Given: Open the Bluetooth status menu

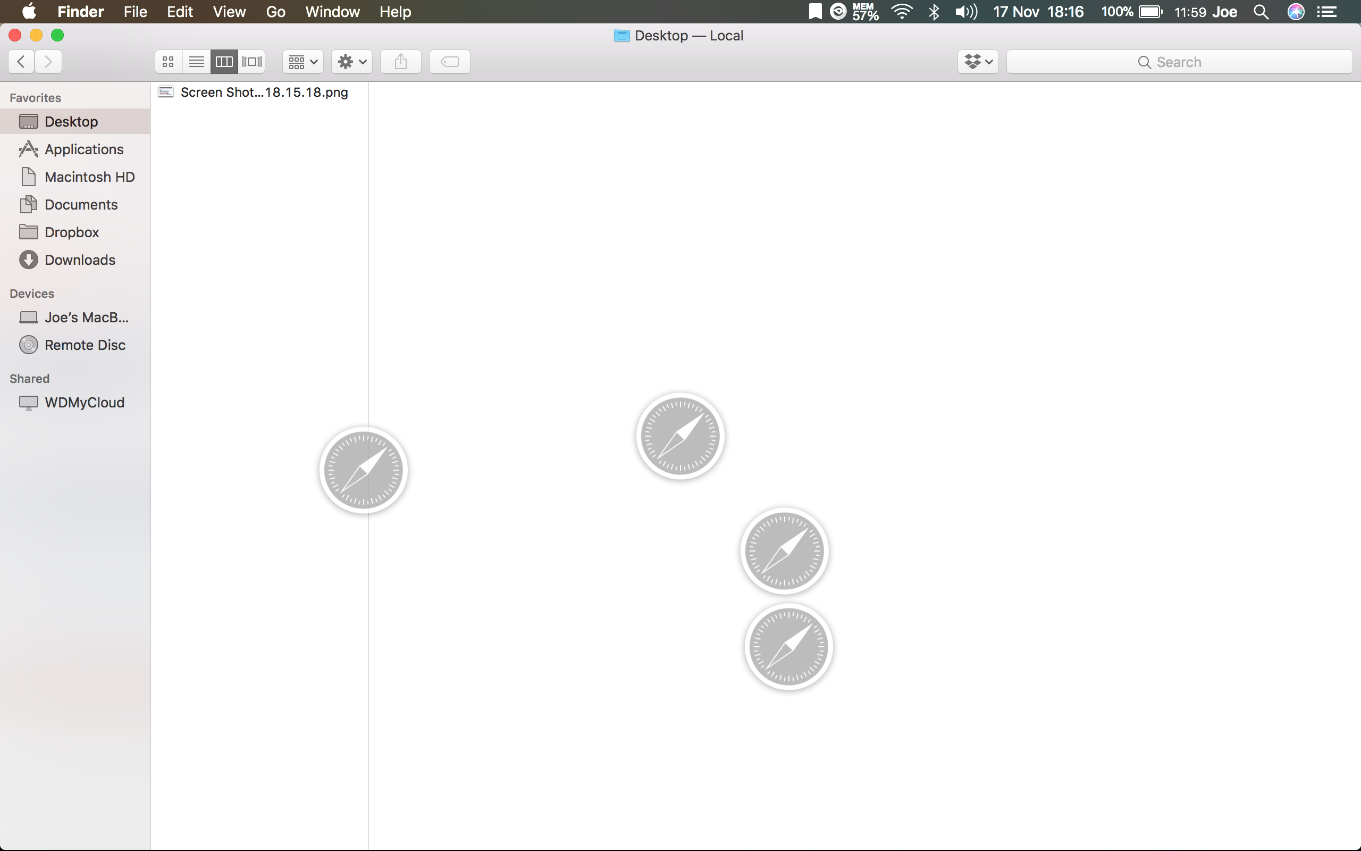Looking at the screenshot, I should [934, 12].
